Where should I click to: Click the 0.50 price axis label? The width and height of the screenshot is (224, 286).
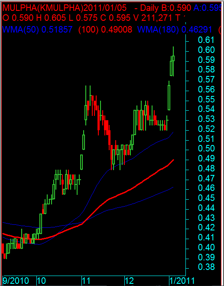[206, 149]
